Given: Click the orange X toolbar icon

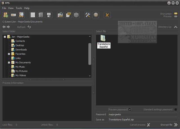Looking at the screenshot, I should click(x=107, y=15).
